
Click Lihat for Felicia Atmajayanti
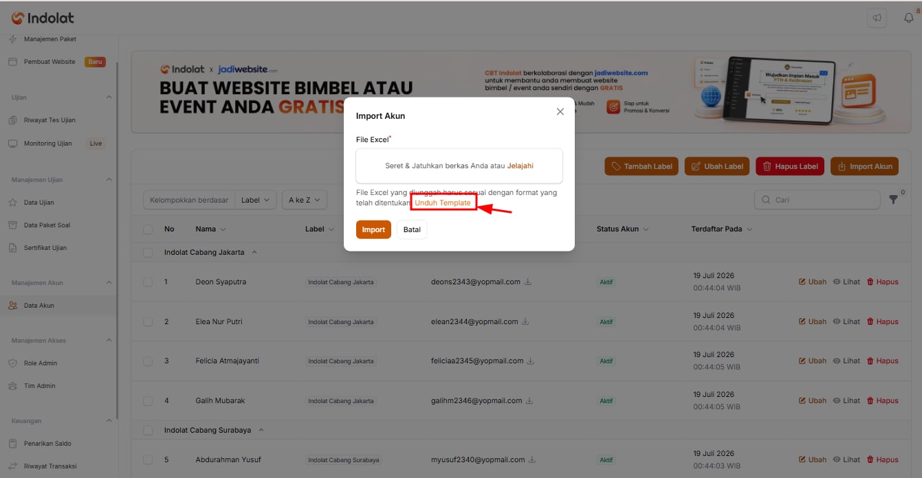[x=846, y=361]
